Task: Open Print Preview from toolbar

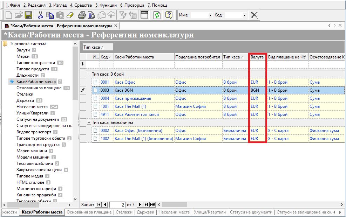Action: [91, 15]
